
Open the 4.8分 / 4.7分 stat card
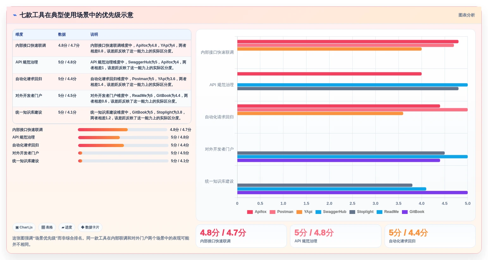click(241, 236)
